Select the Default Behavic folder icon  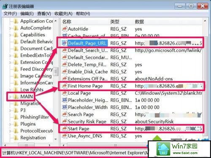pos(16,42)
